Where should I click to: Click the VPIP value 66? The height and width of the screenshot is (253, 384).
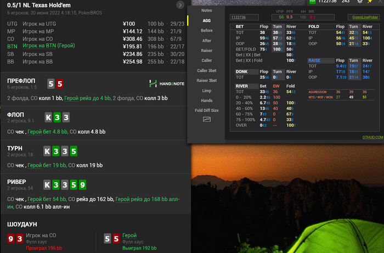[281, 17]
